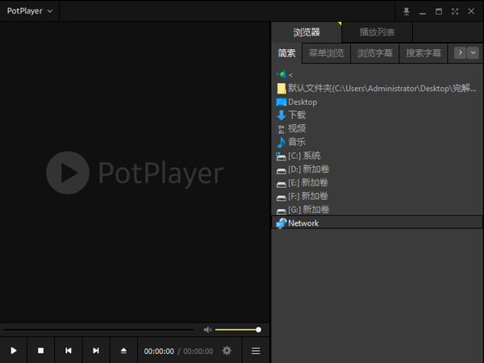Click the volume slider track
Image resolution: width=484 pixels, height=363 pixels.
coord(236,329)
